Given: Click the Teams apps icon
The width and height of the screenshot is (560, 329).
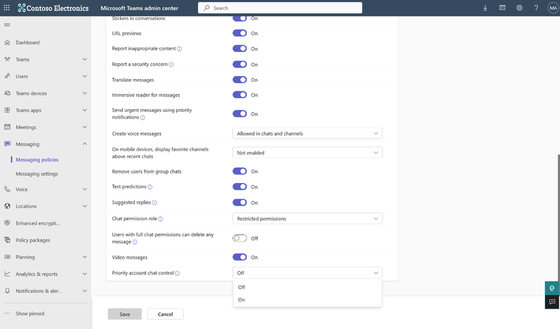Looking at the screenshot, I should click(7, 110).
